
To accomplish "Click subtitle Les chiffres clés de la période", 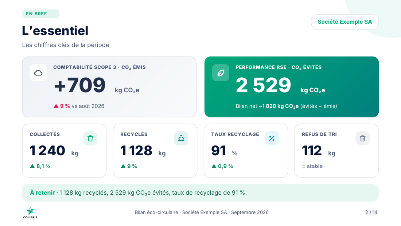I will 66,45.
